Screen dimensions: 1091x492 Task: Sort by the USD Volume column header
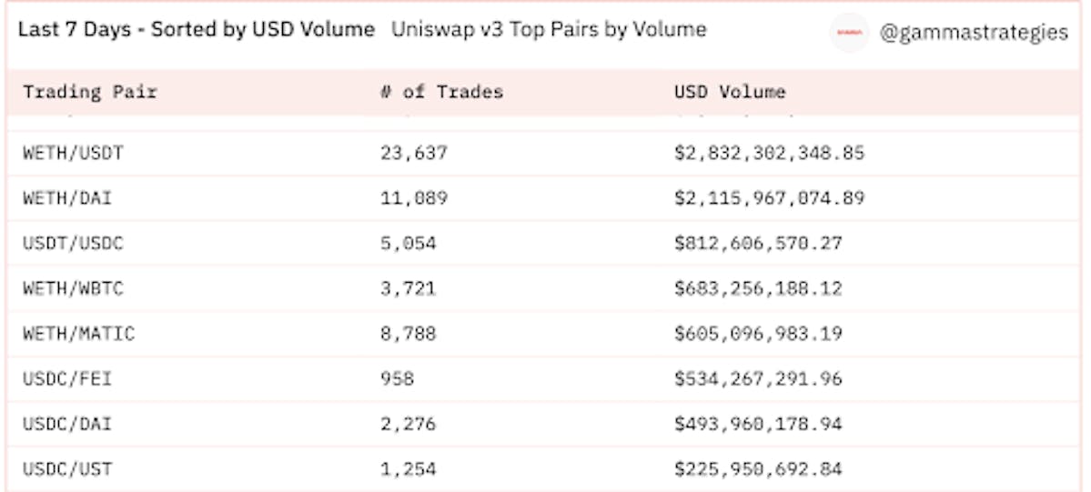pos(730,92)
